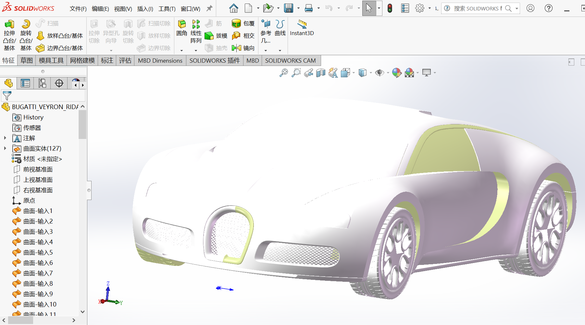Click the user login icon
Viewport: 585px width, 325px height.
[530, 8]
